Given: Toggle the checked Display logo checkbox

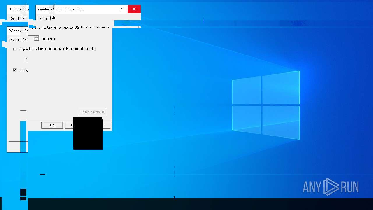Looking at the screenshot, I should click(15, 70).
